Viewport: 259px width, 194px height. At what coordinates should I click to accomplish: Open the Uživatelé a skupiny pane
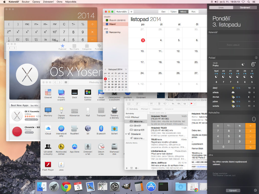(48, 149)
